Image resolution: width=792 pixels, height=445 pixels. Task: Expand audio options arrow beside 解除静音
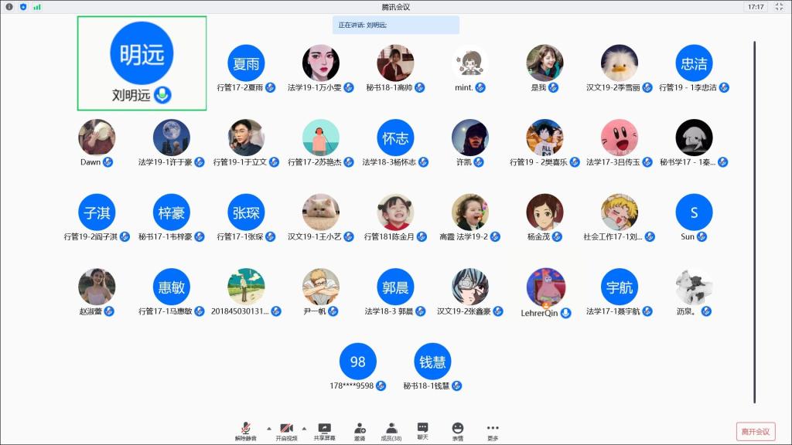269,428
